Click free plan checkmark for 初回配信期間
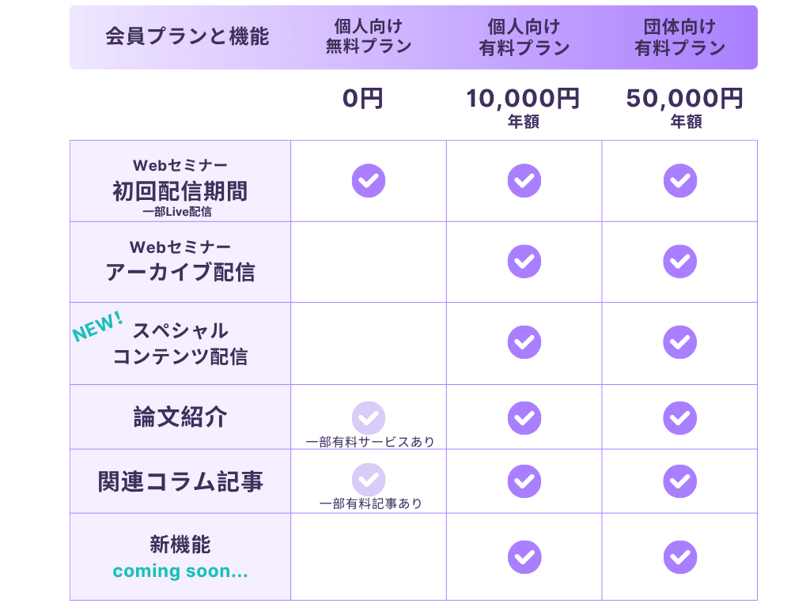This screenshot has width=810, height=607. 369,181
